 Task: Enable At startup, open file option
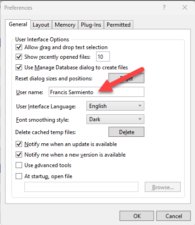coord(19,176)
